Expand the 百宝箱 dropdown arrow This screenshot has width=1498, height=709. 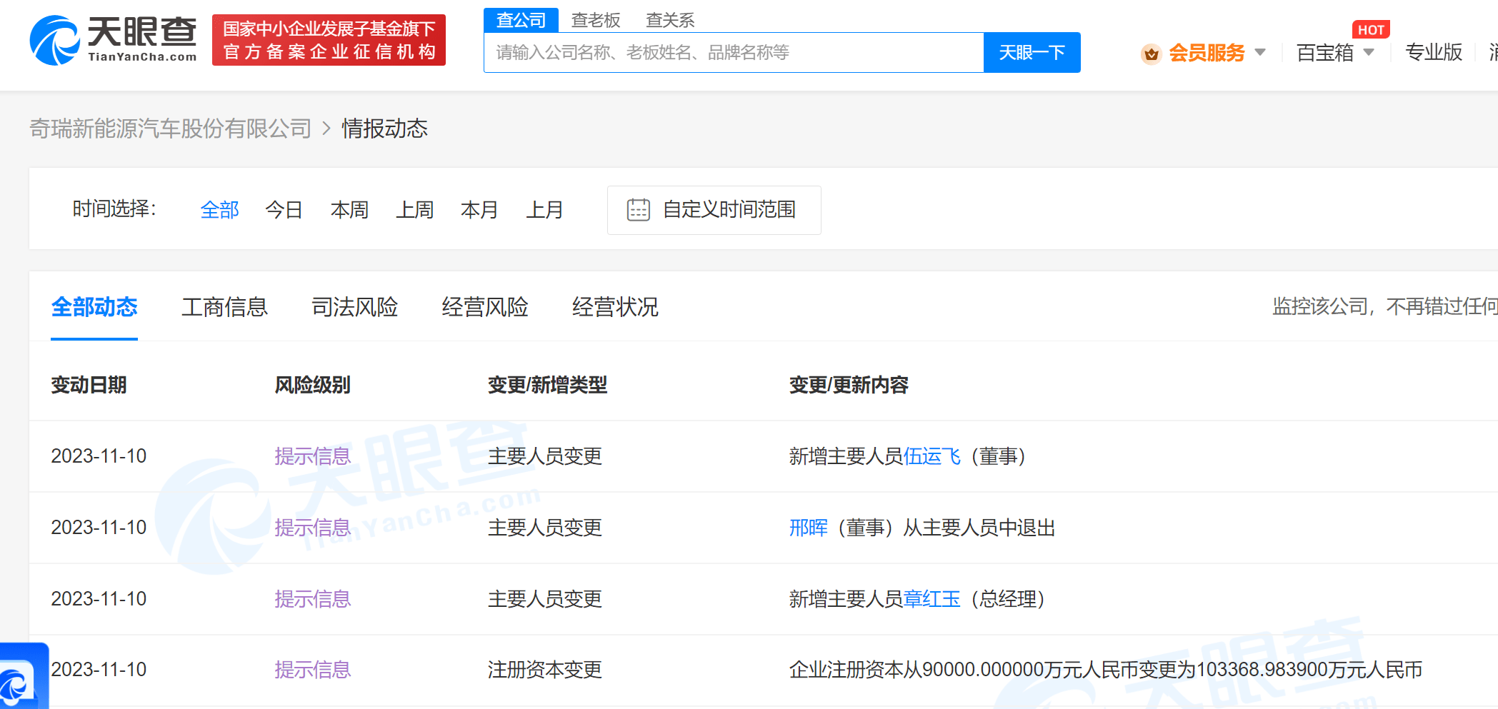1369,52
